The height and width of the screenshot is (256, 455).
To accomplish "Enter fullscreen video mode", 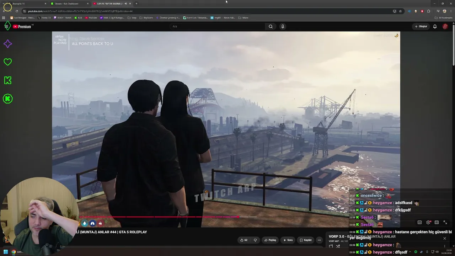I will [445, 223].
